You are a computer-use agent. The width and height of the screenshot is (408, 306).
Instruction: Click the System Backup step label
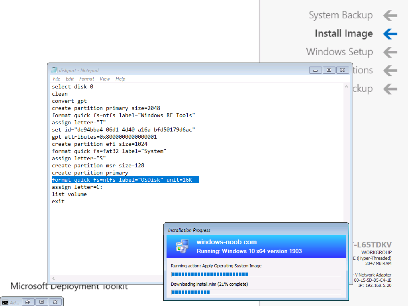click(x=341, y=15)
